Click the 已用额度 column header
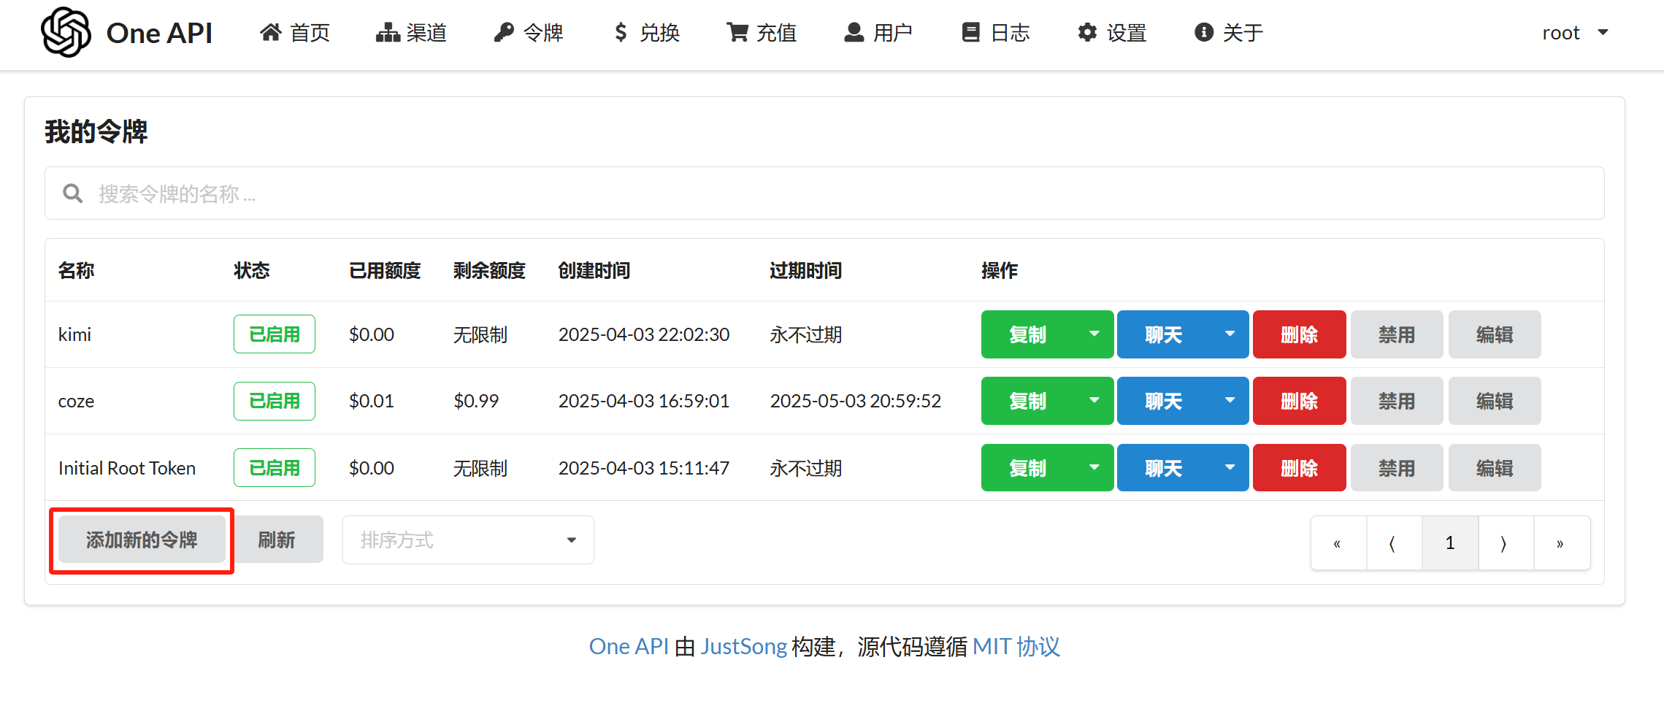 point(385,270)
